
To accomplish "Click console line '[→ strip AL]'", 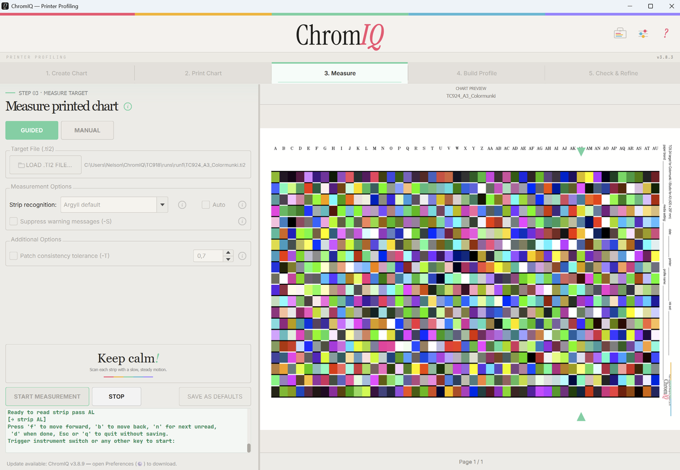I will click(x=27, y=420).
